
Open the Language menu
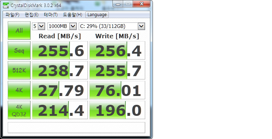click(x=97, y=15)
